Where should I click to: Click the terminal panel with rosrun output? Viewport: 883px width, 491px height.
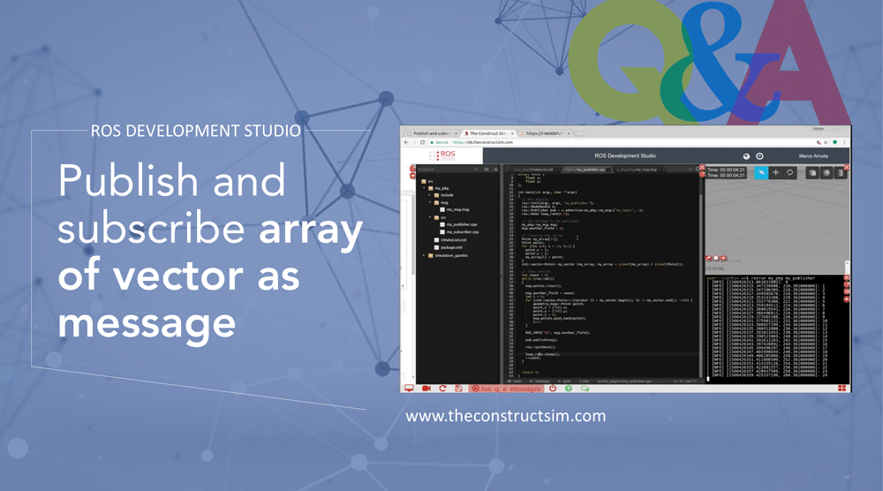pos(775,329)
